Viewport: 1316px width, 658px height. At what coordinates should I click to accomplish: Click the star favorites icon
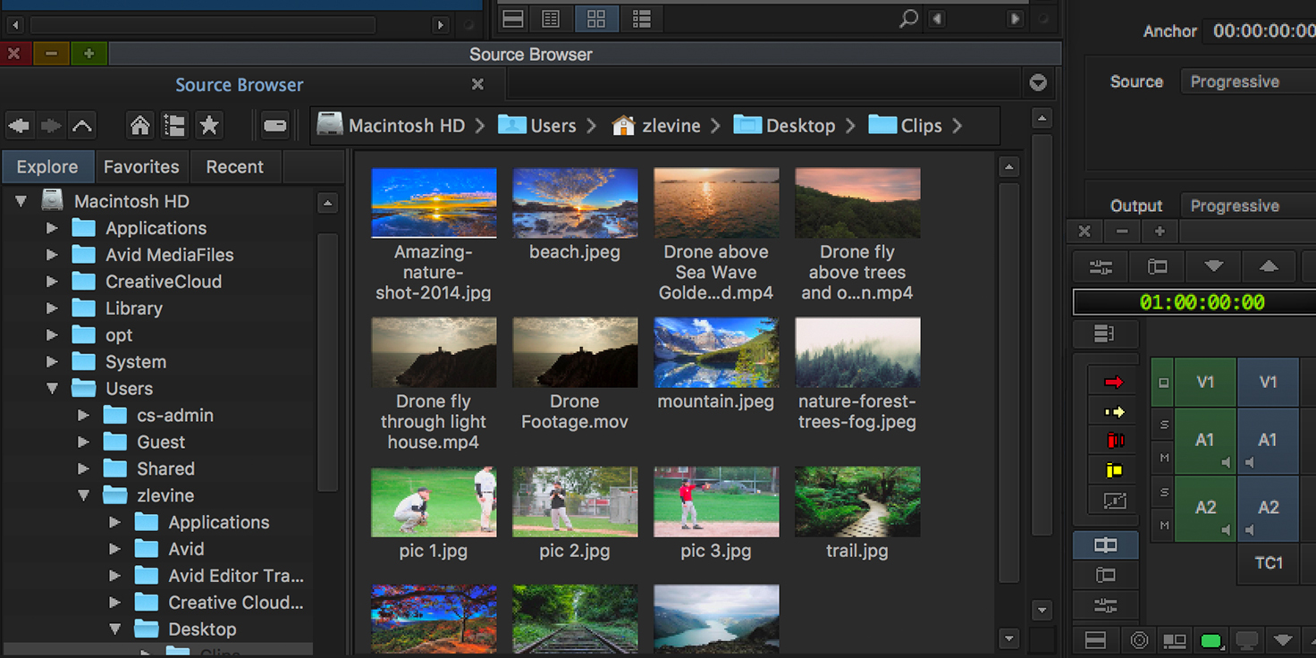(x=209, y=126)
